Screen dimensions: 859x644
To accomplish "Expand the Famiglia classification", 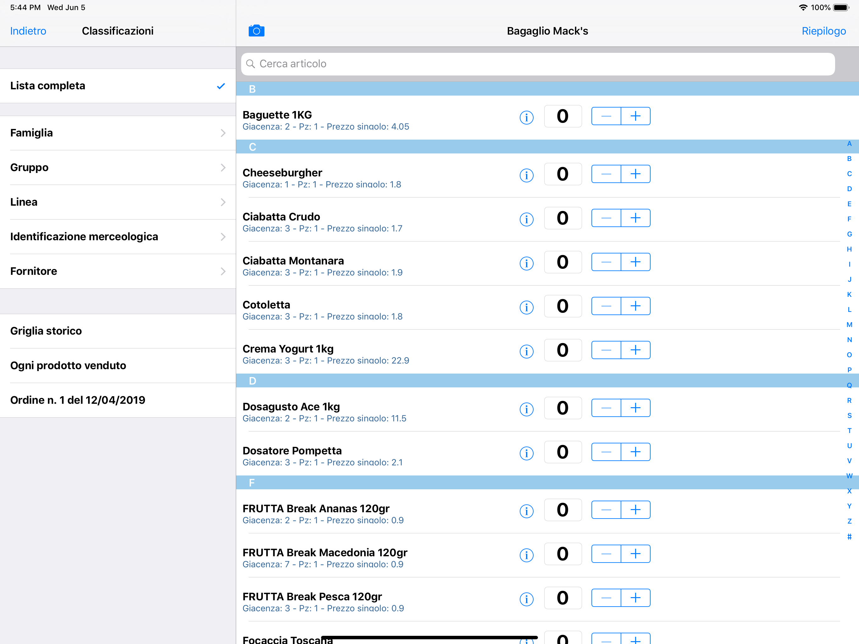I will click(118, 133).
